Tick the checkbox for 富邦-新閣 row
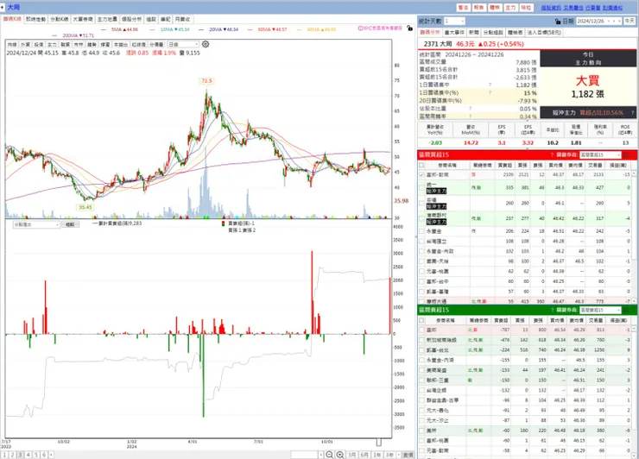 (421, 174)
